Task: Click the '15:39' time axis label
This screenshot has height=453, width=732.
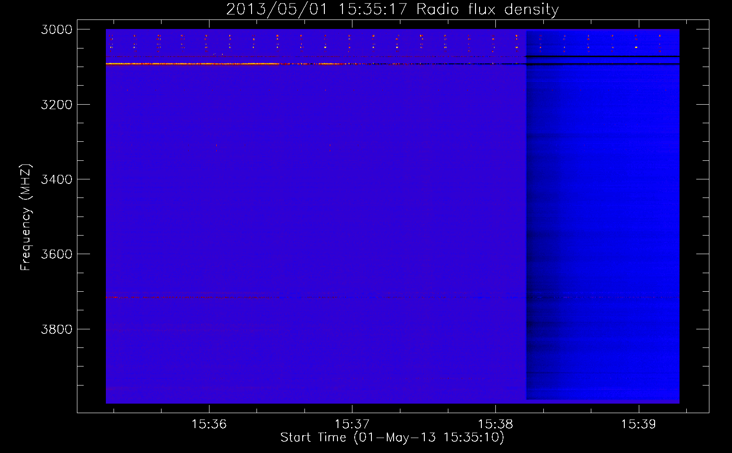Action: 638,424
